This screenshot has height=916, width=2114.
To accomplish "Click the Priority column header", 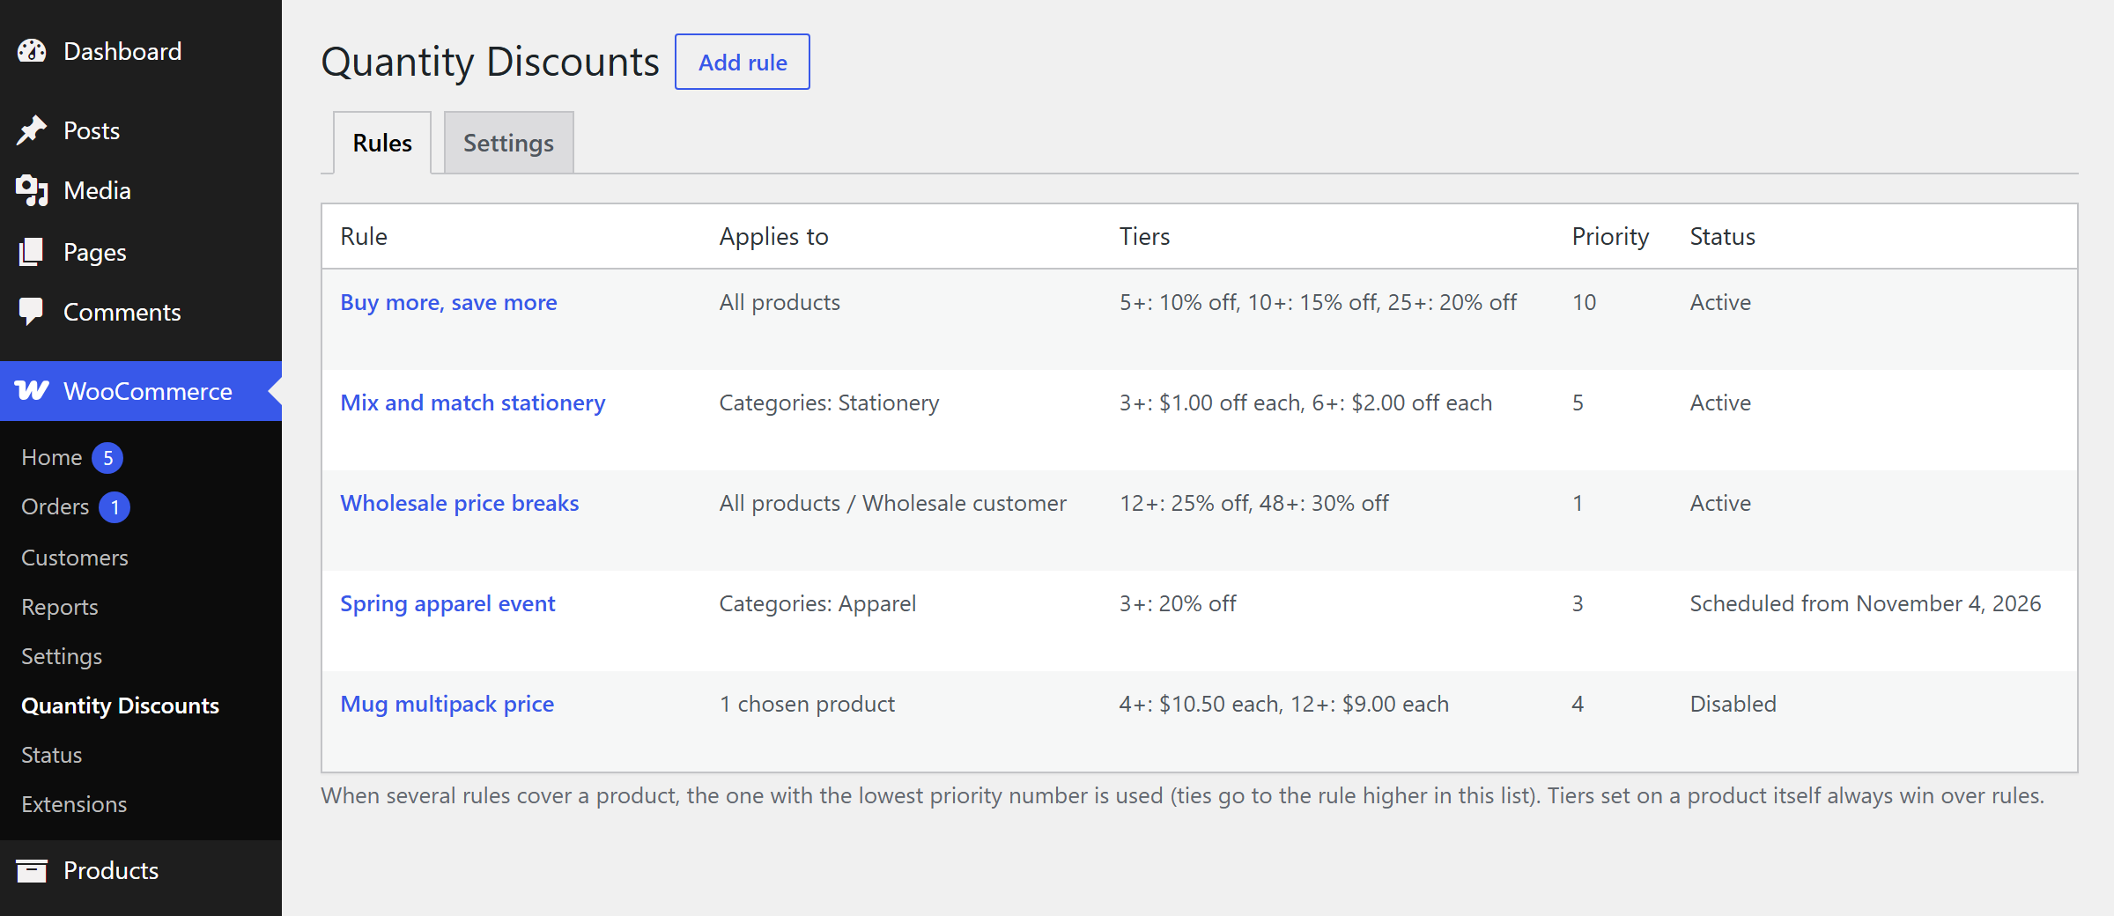I will coord(1610,236).
